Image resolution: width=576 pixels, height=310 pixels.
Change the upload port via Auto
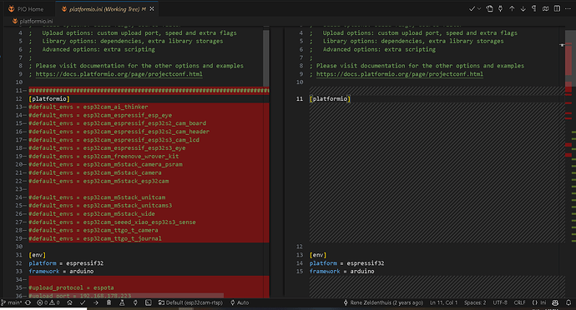click(x=240, y=302)
